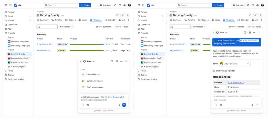Open Rovo agent dropdown in left panel
The height and width of the screenshot is (118, 268).
89,61
